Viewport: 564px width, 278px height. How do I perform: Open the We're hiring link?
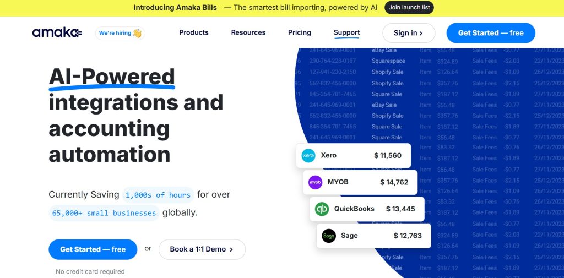coord(120,33)
